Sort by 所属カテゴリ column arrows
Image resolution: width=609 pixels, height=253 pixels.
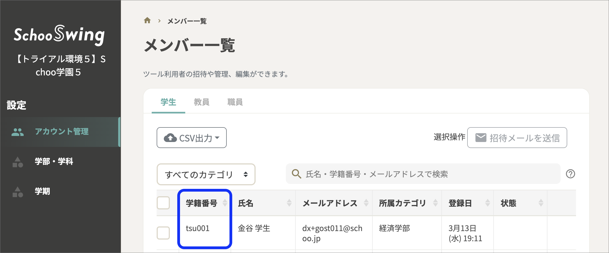coord(435,203)
